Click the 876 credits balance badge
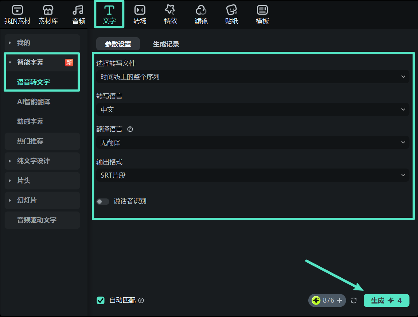The width and height of the screenshot is (418, 317). point(327,300)
